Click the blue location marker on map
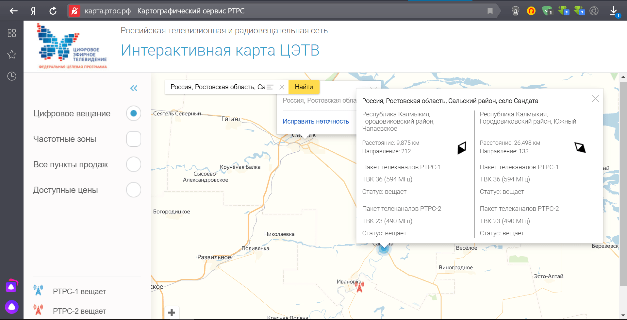Image resolution: width=627 pixels, height=320 pixels. point(384,249)
